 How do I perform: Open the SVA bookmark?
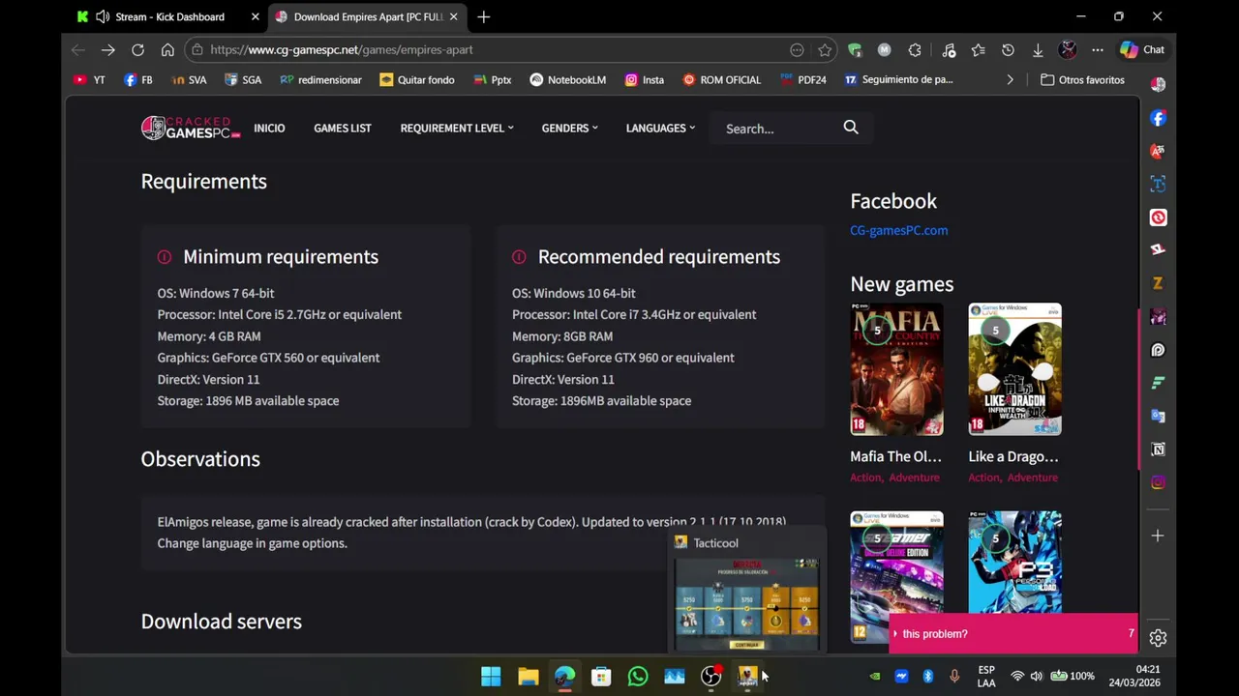tap(188, 80)
